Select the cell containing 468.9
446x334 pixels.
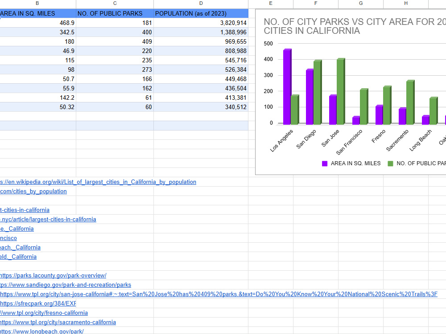point(38,23)
